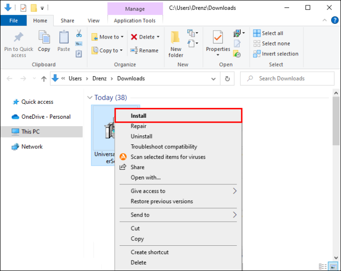Click Select all
This screenshot has height=271, width=341.
(268, 33)
